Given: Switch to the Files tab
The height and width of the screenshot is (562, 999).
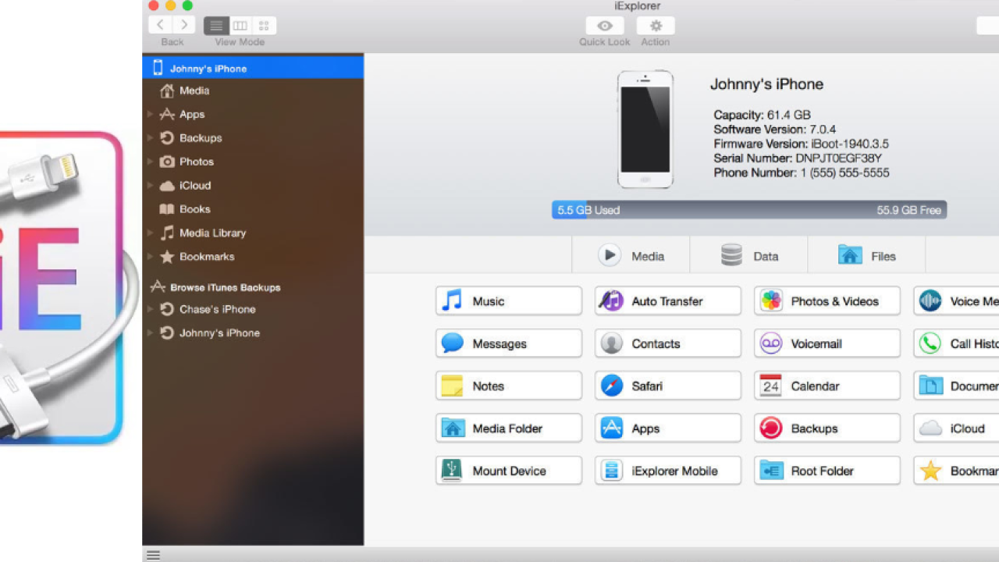Looking at the screenshot, I should click(866, 255).
